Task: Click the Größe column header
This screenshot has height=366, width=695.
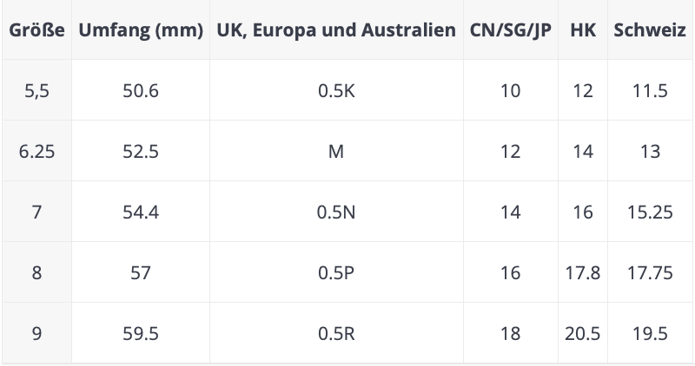Action: point(36,30)
